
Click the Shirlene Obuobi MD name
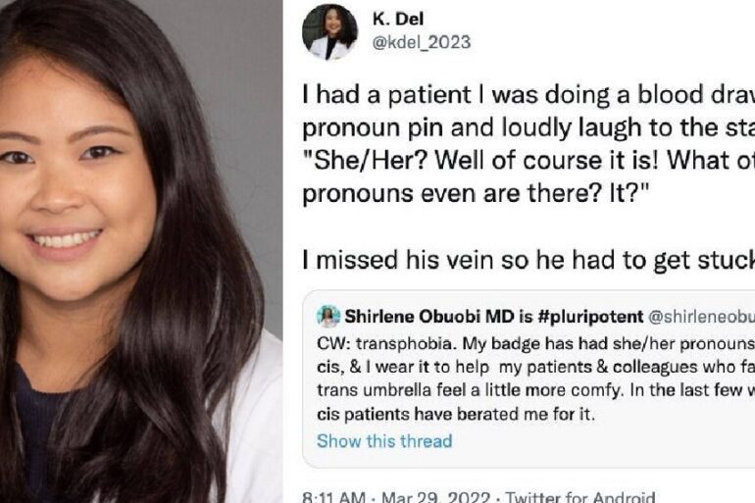430,317
